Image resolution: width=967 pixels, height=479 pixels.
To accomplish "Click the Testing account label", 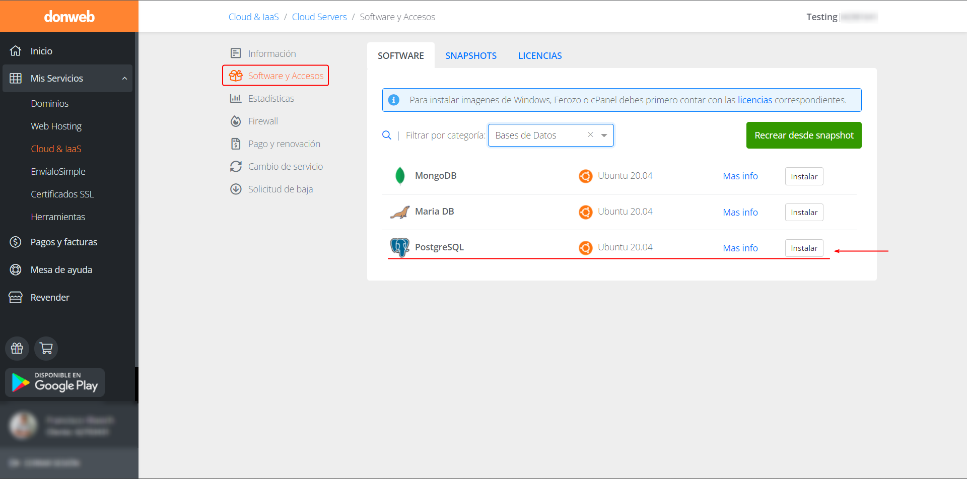I will pos(821,17).
